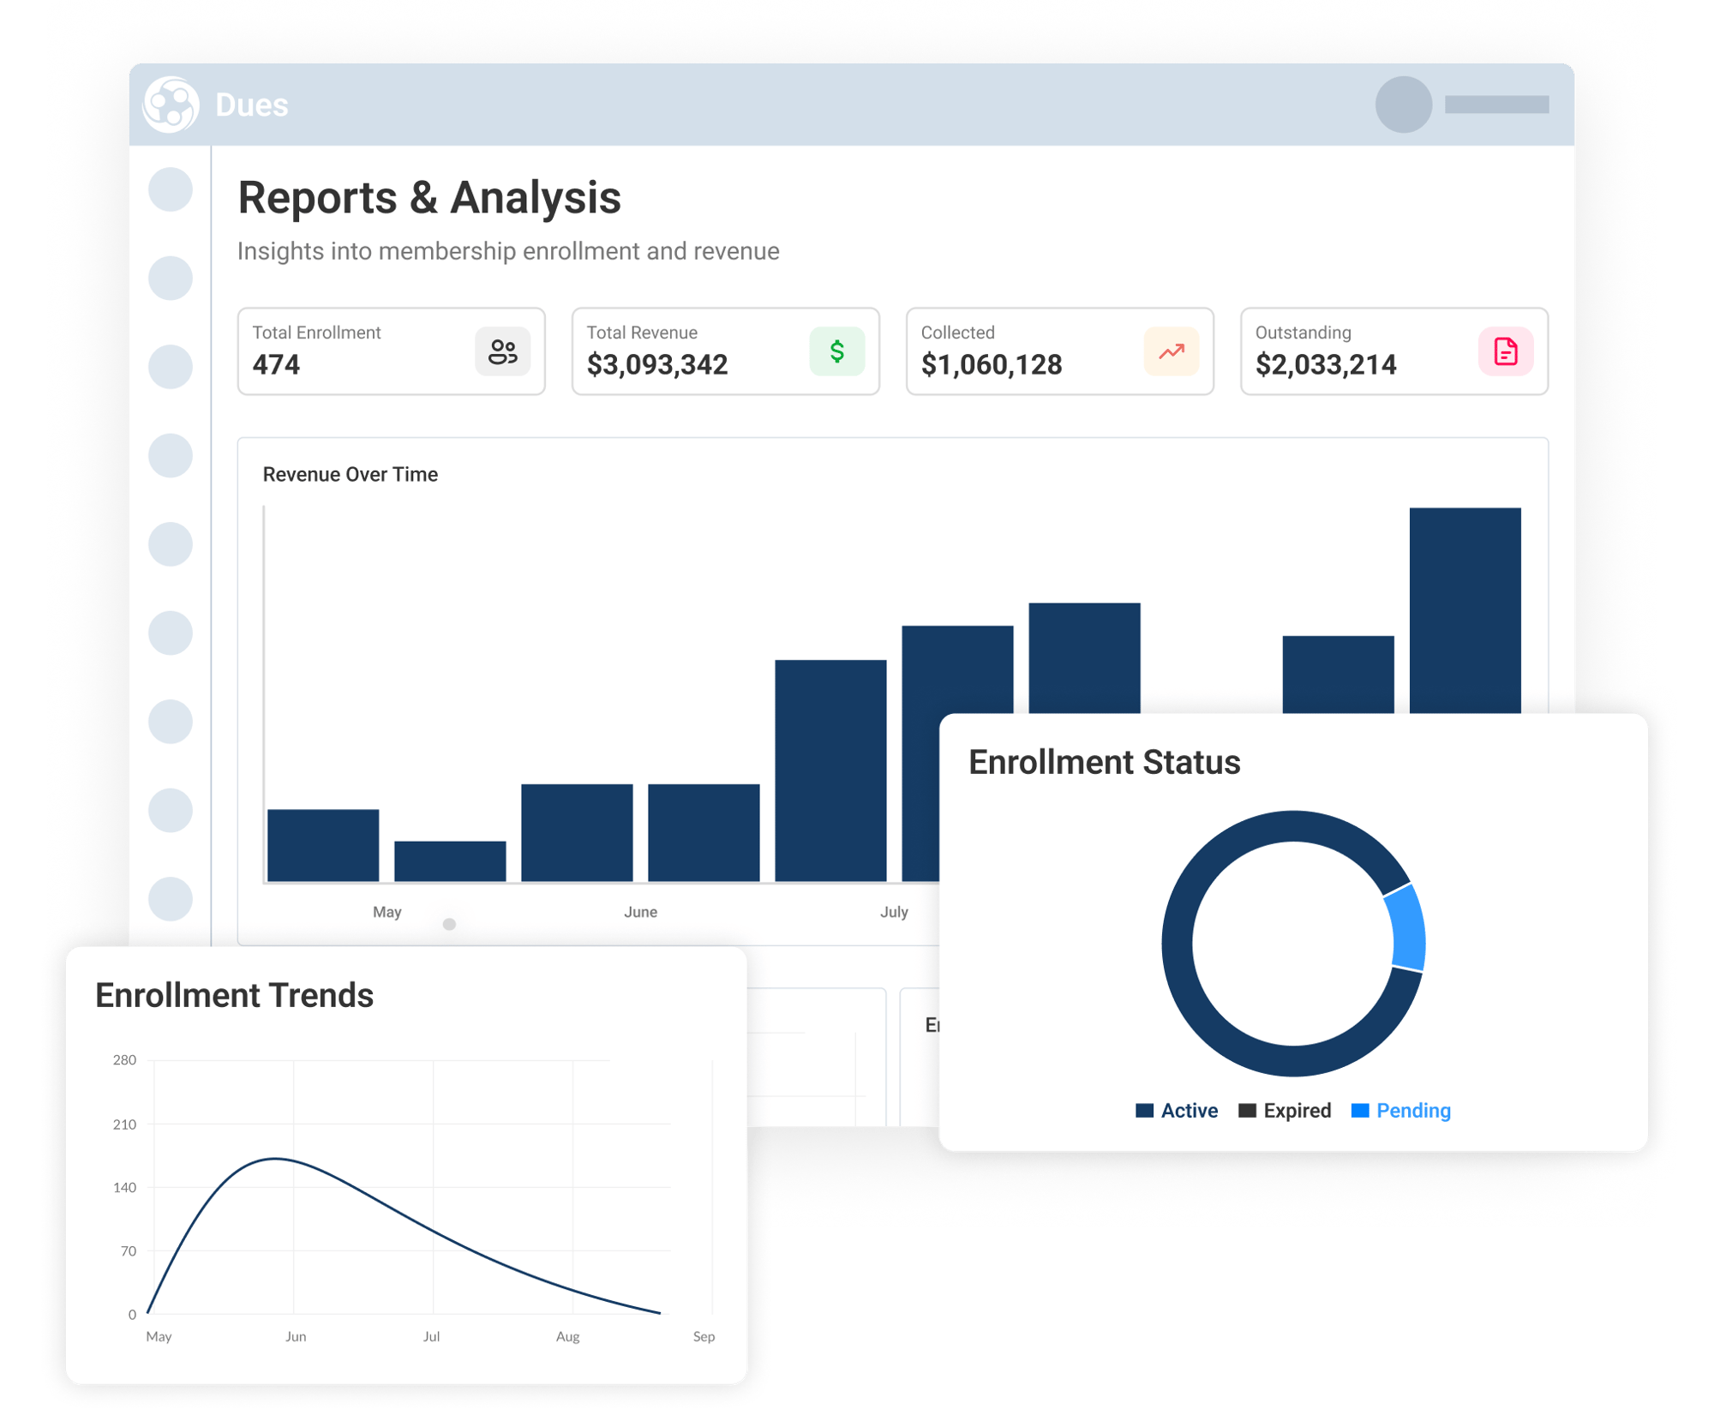
Task: Click the June label on revenue chart
Action: coord(640,912)
